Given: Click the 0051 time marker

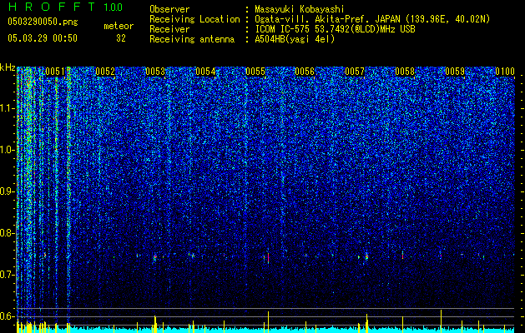Looking at the screenshot, I should click(x=55, y=72).
